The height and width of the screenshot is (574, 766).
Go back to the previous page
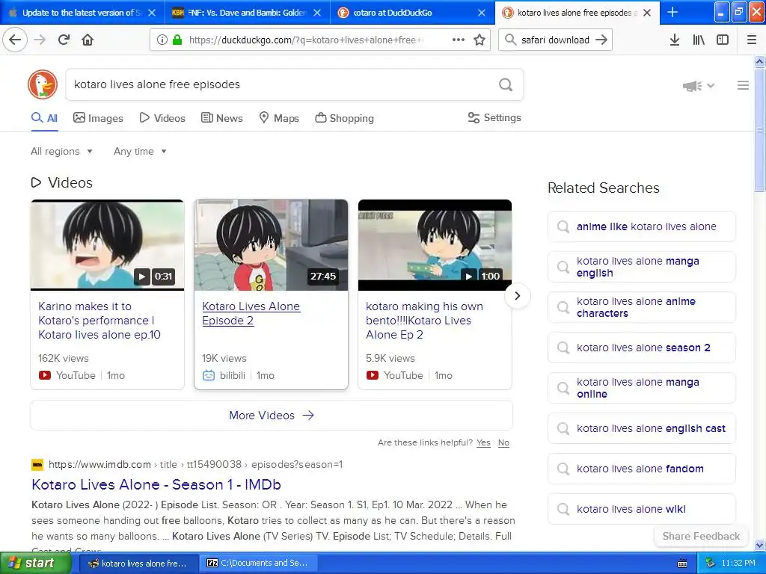[15, 40]
